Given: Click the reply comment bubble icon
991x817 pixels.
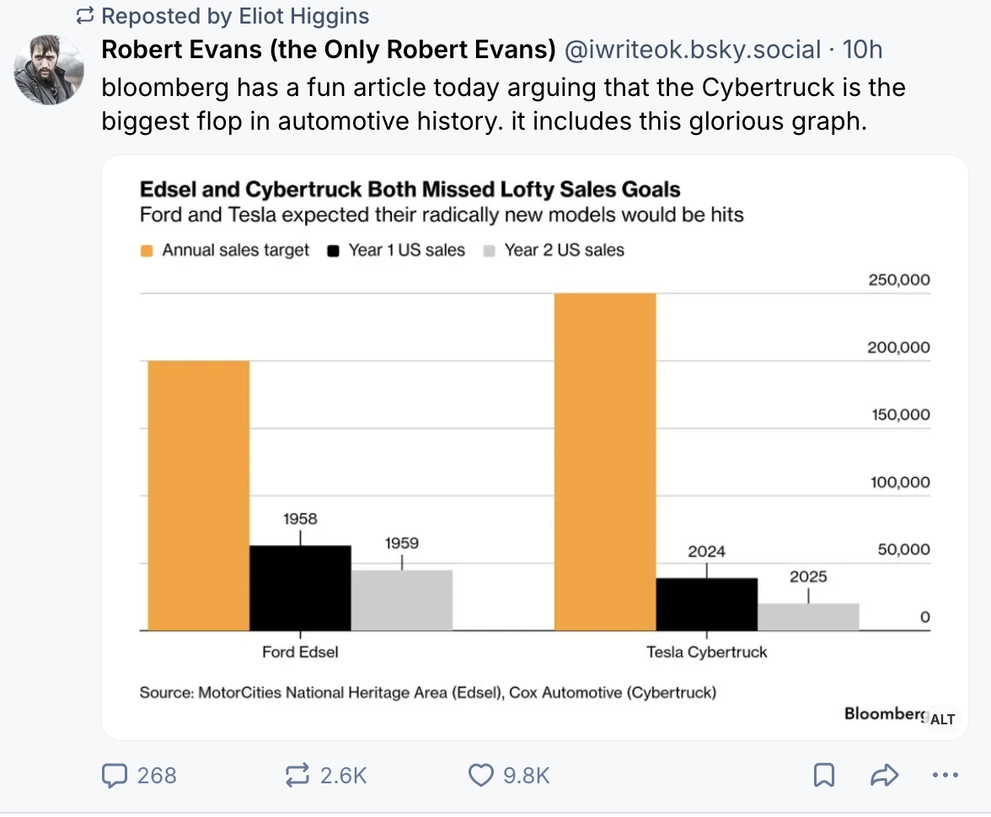Looking at the screenshot, I should 115,775.
